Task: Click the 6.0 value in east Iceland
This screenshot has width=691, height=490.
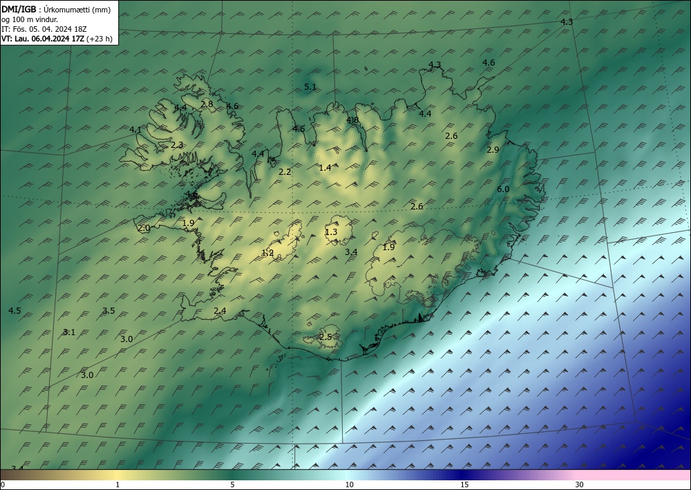Action: (x=503, y=189)
